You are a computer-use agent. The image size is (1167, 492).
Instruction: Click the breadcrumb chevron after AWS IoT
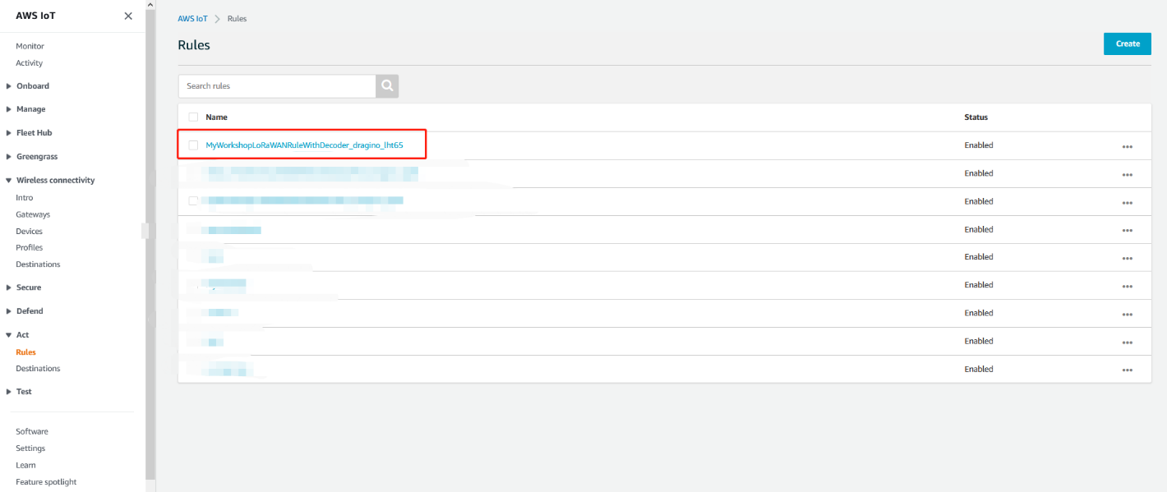218,19
